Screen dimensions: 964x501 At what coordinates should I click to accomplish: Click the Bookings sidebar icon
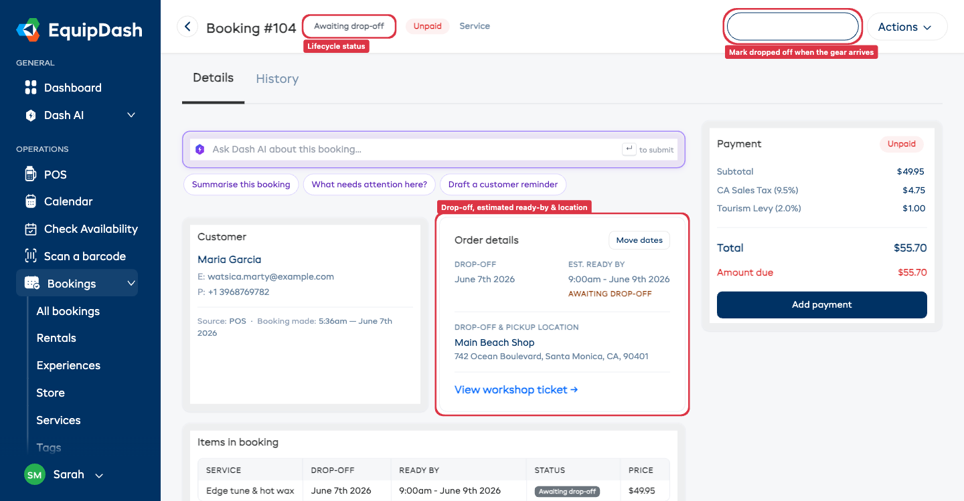31,284
